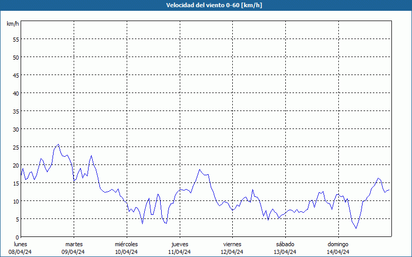412x257 pixels.
Task: Click the '10/04/24' date label
Action: 126,252
